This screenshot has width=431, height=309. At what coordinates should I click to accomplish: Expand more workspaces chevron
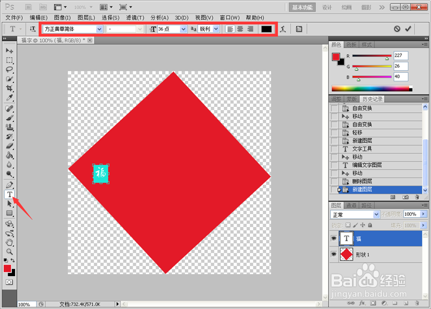click(x=382, y=8)
